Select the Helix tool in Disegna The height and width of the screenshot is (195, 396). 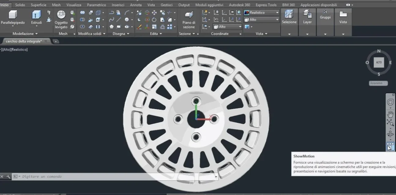tap(118, 12)
